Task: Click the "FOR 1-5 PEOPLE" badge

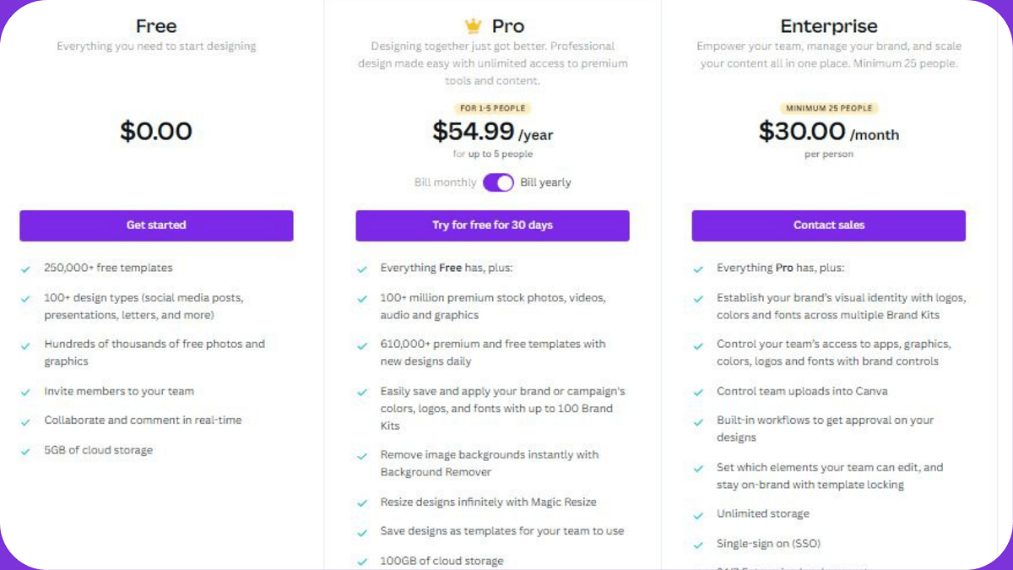Action: (492, 108)
